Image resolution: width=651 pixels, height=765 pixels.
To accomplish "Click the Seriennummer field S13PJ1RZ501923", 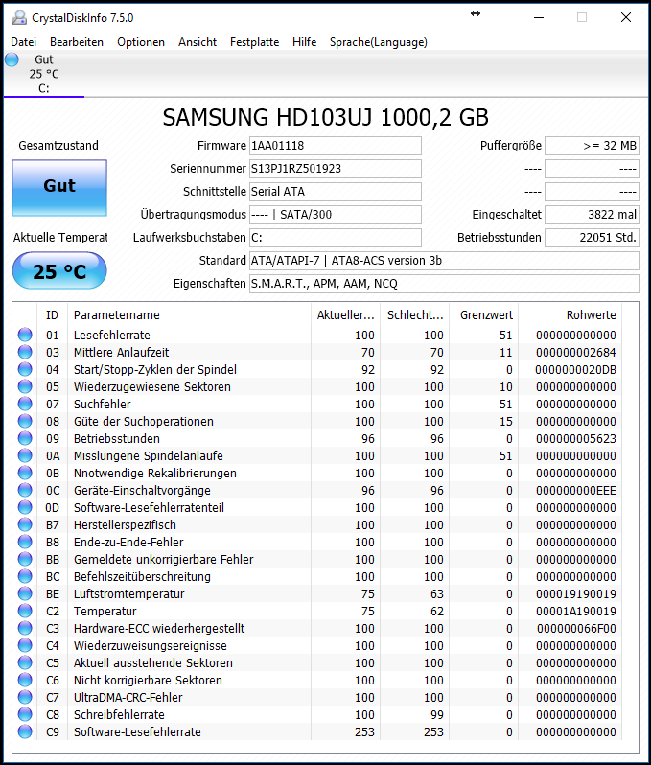I will click(336, 169).
